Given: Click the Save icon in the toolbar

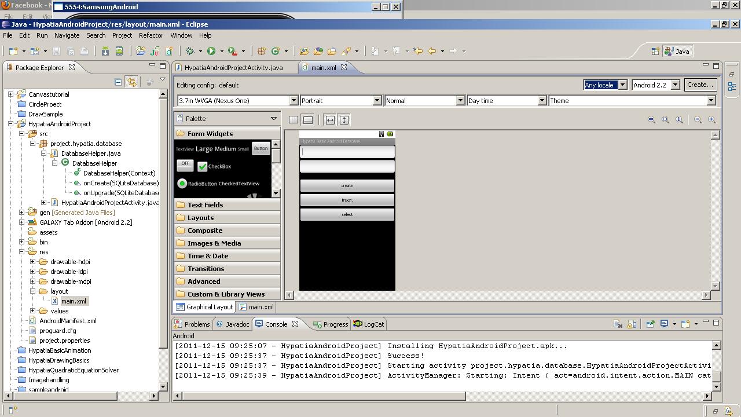Looking at the screenshot, I should coord(56,52).
